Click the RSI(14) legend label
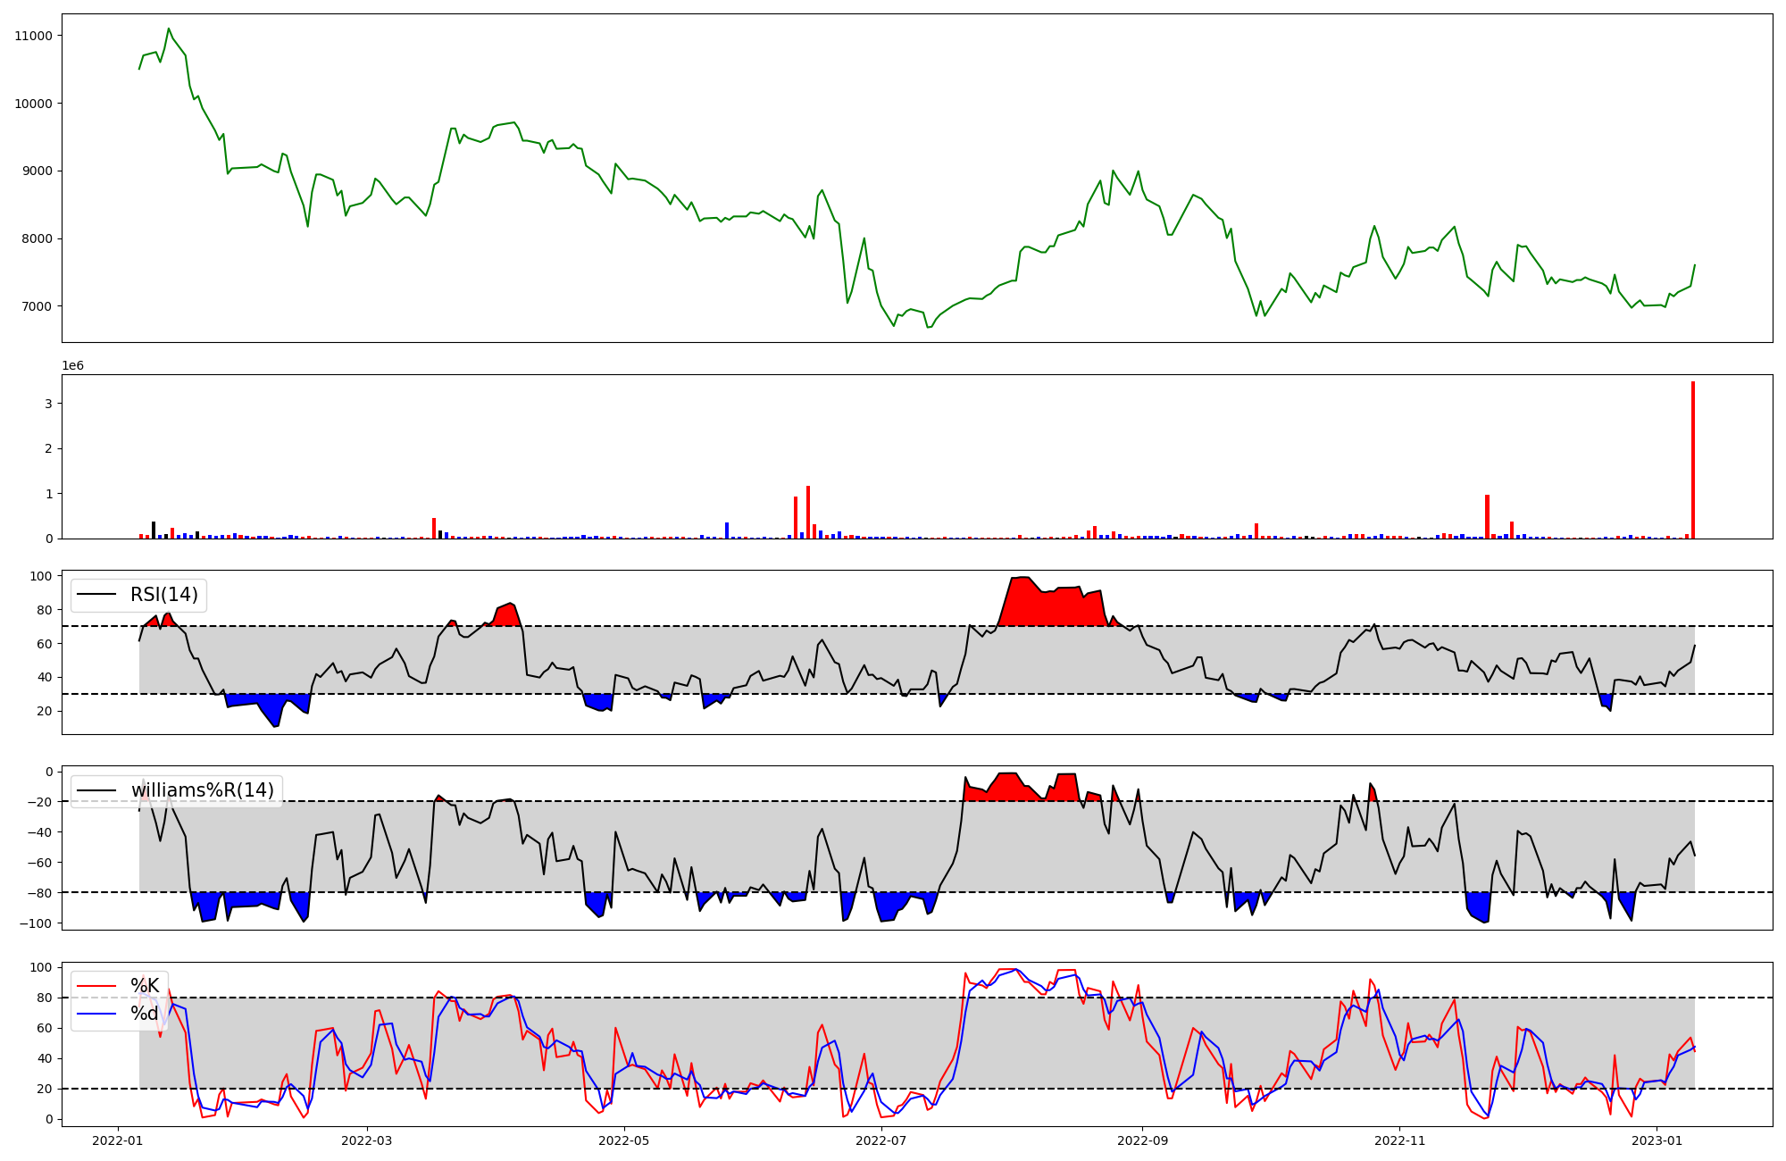This screenshot has height=1161, width=1786. pyautogui.click(x=164, y=595)
